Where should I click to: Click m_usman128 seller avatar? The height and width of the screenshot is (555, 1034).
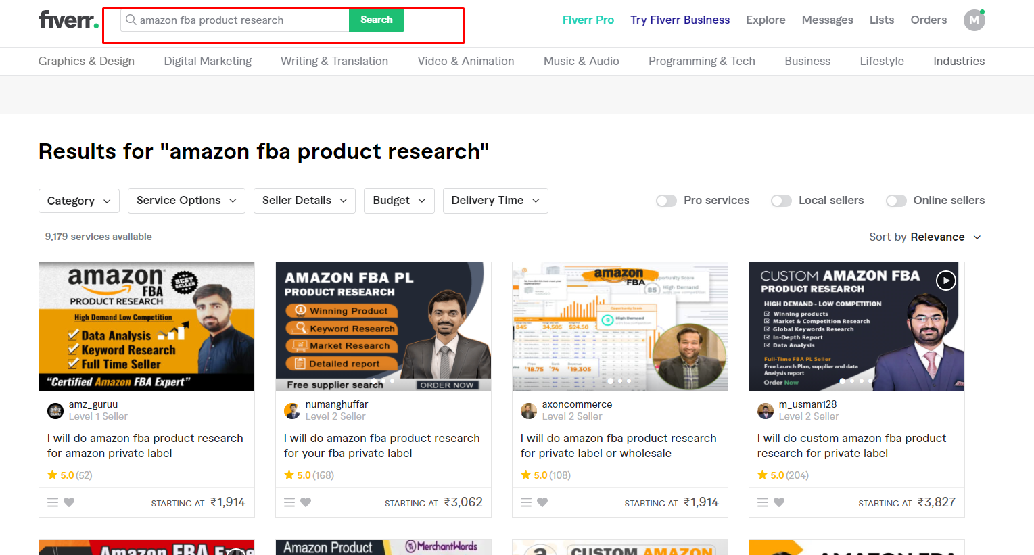pyautogui.click(x=766, y=410)
